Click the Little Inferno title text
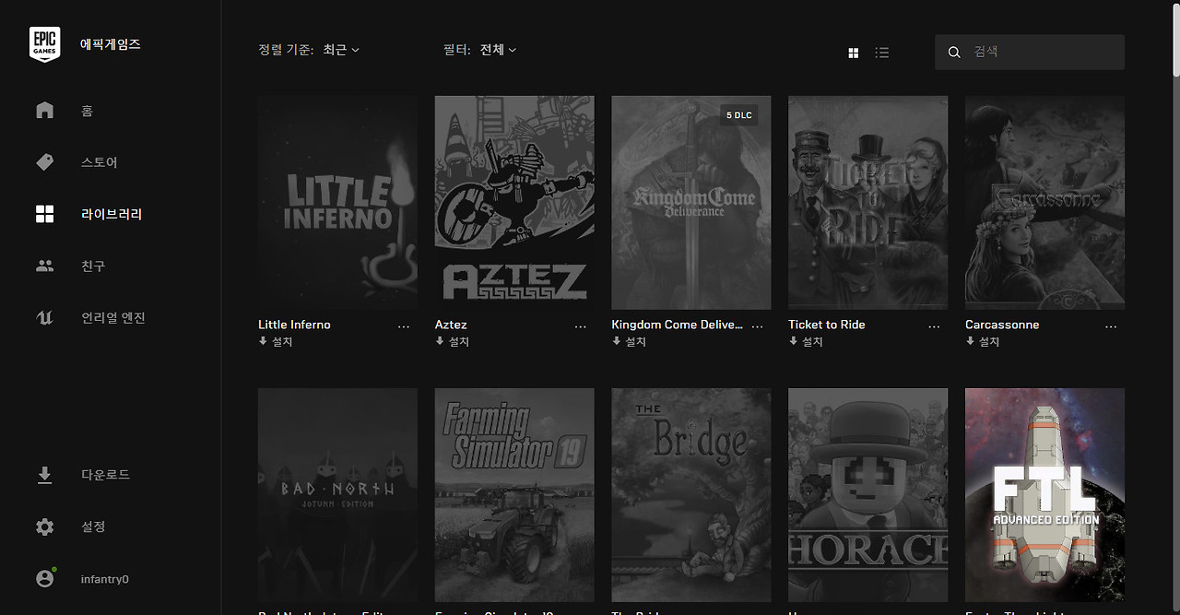 294,325
